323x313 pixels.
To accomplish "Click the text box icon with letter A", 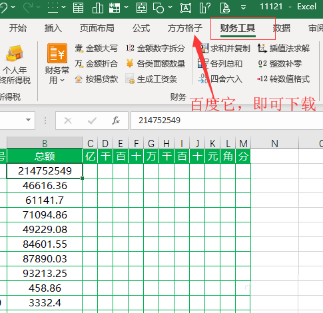I will 186,8.
